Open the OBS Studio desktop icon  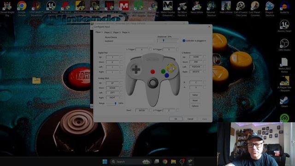pyautogui.click(x=284, y=45)
